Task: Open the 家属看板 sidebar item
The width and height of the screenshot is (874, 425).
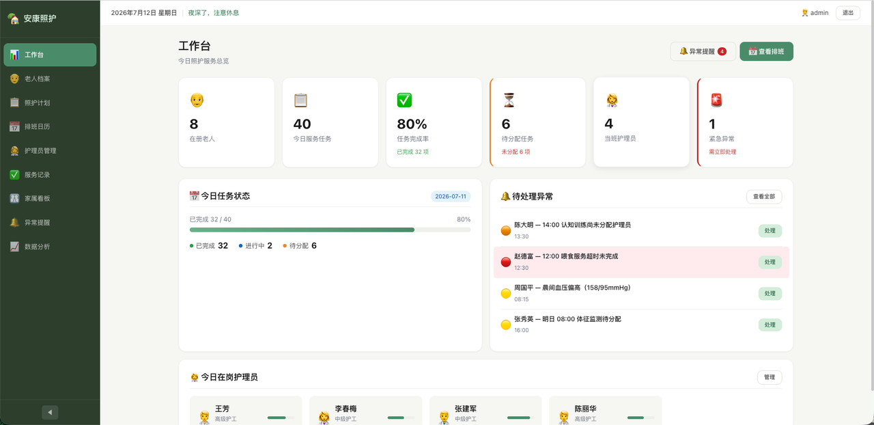Action: (x=50, y=198)
